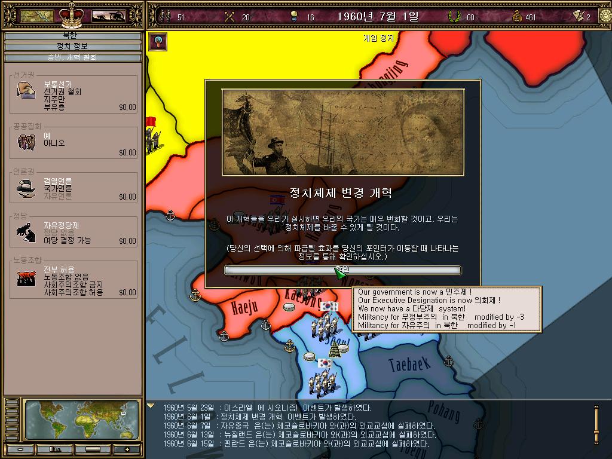Click the money bag icon showing 461
Viewport: 612px width, 459px height.
518,16
